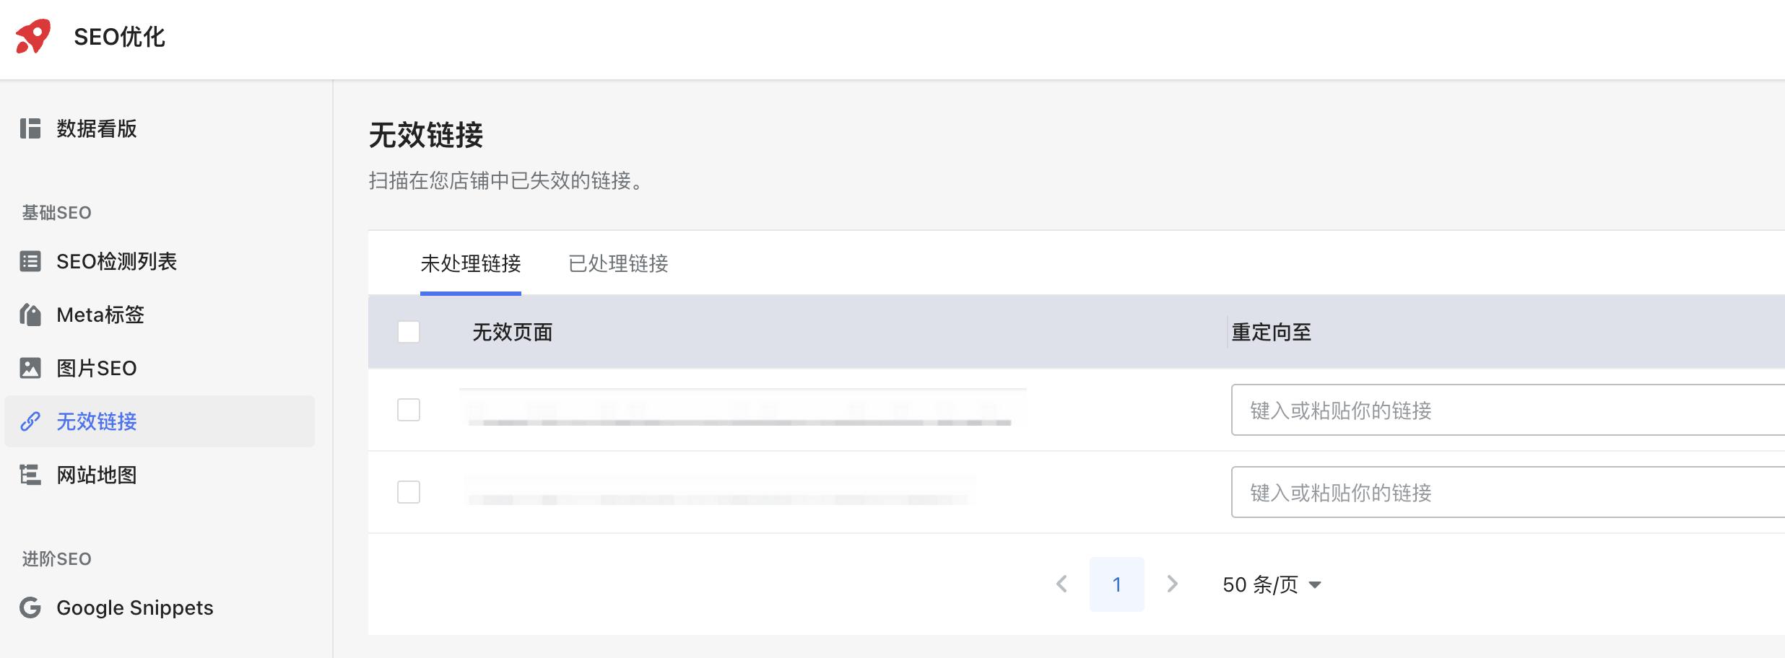
Task: Click the 无效链接 chain-link icon
Action: tap(30, 422)
